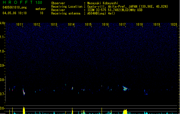Click the 1.0 kHz frequency tick label
This screenshot has width=180, height=114.
click(x=2, y=51)
